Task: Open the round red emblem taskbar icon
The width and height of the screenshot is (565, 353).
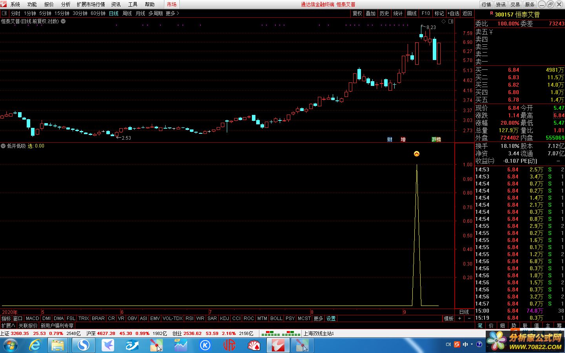Action: point(230,345)
